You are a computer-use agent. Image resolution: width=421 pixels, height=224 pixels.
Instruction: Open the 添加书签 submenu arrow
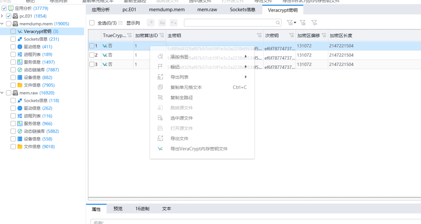(x=246, y=57)
